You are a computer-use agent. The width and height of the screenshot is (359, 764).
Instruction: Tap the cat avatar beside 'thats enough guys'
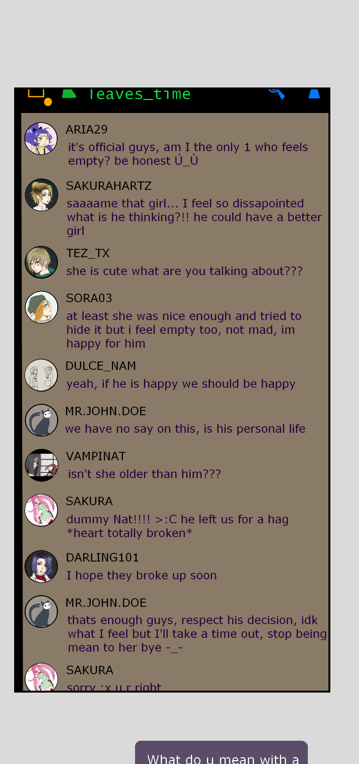(41, 612)
